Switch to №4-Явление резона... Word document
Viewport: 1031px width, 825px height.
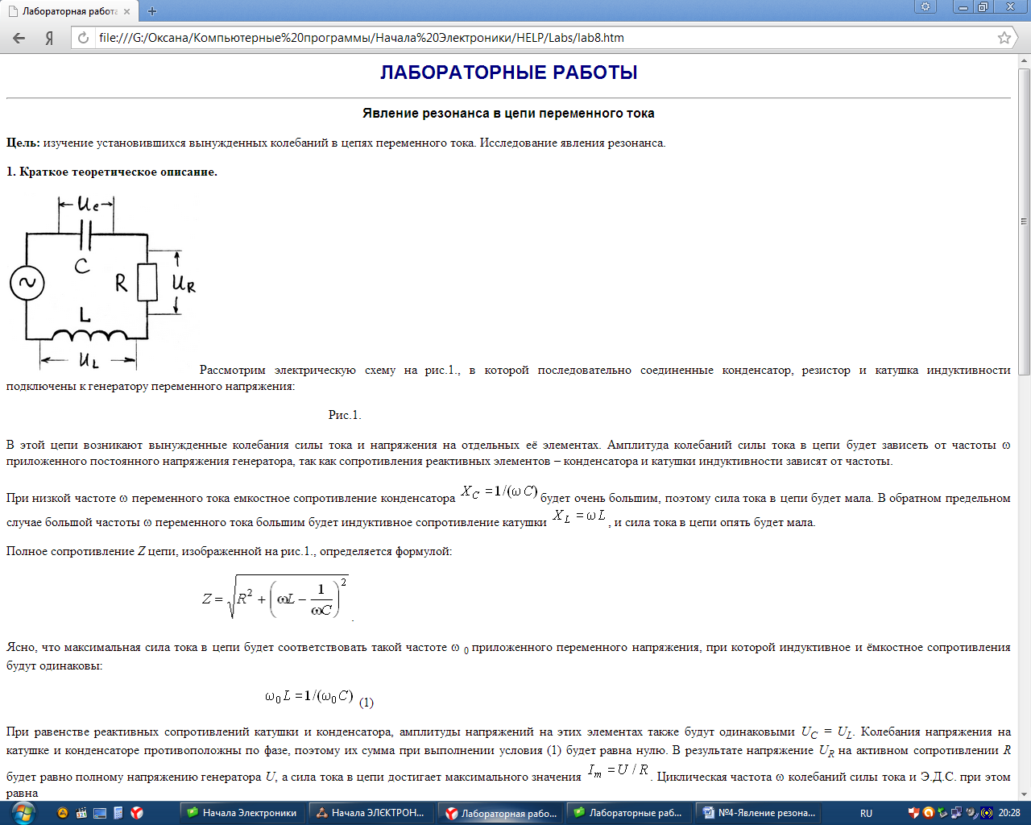tap(759, 813)
